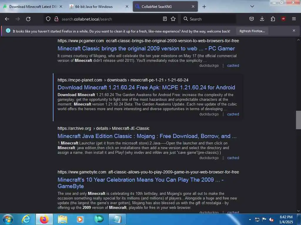This screenshot has width=301, height=225.
Task: Dismiss the Firefox refresh notification bar
Action: pos(294,30)
